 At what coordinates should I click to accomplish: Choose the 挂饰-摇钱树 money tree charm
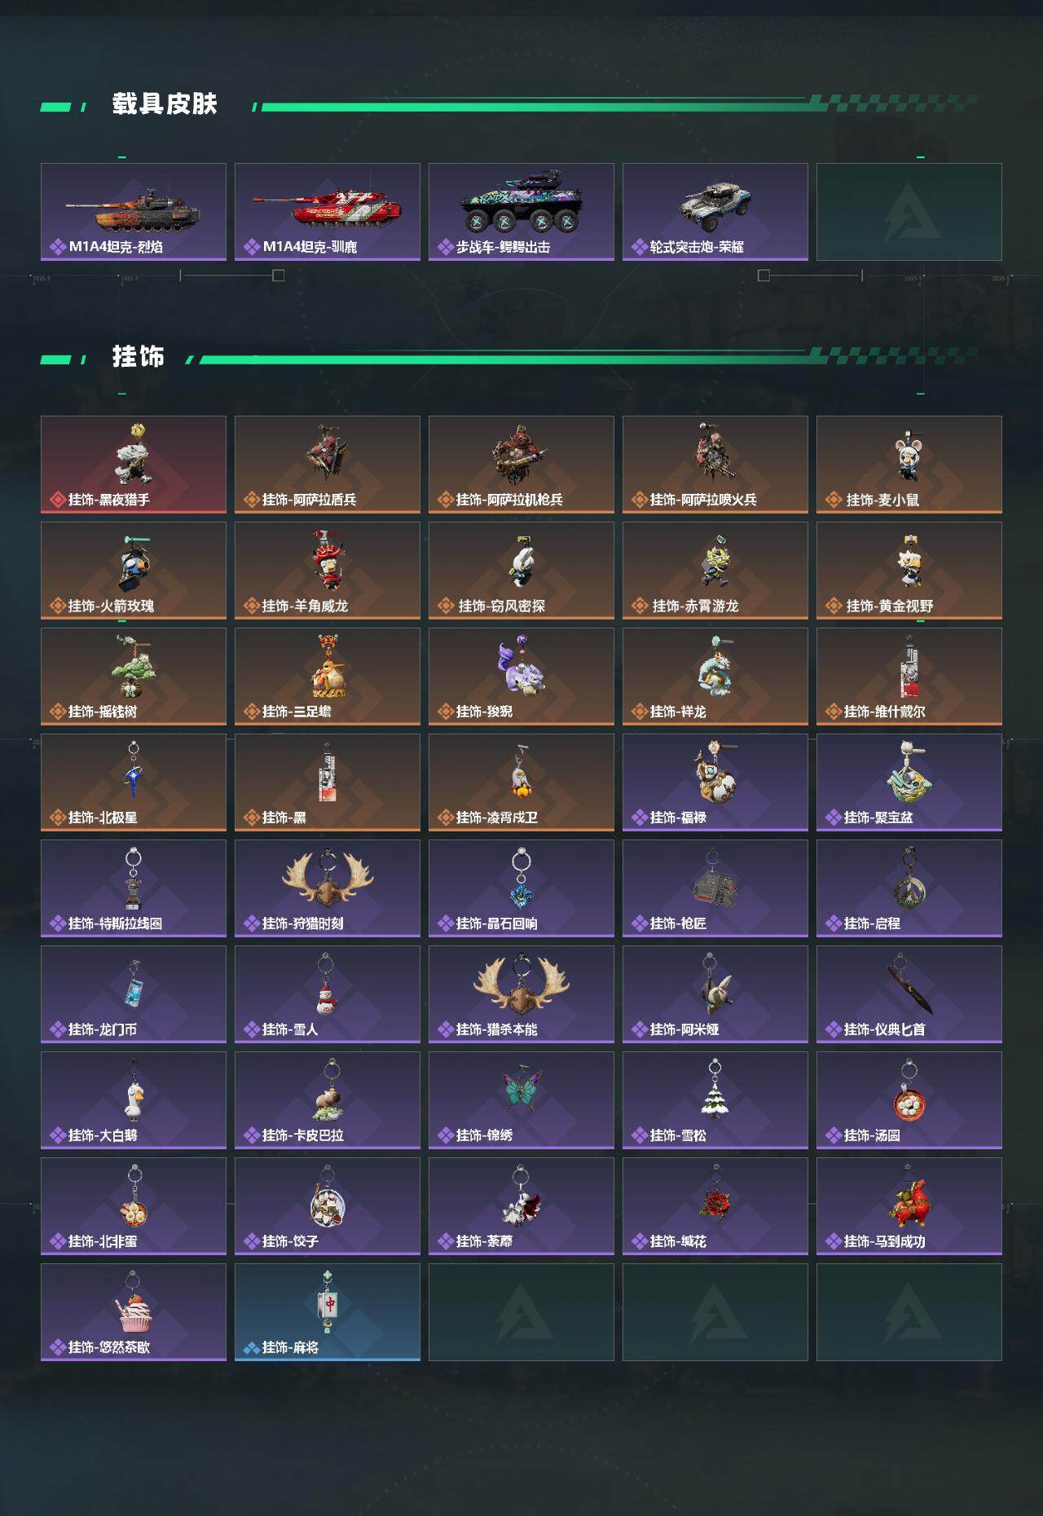[x=134, y=676]
